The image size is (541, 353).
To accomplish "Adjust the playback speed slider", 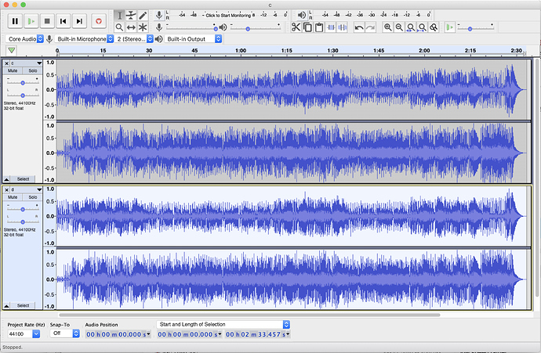I will pos(475,27).
